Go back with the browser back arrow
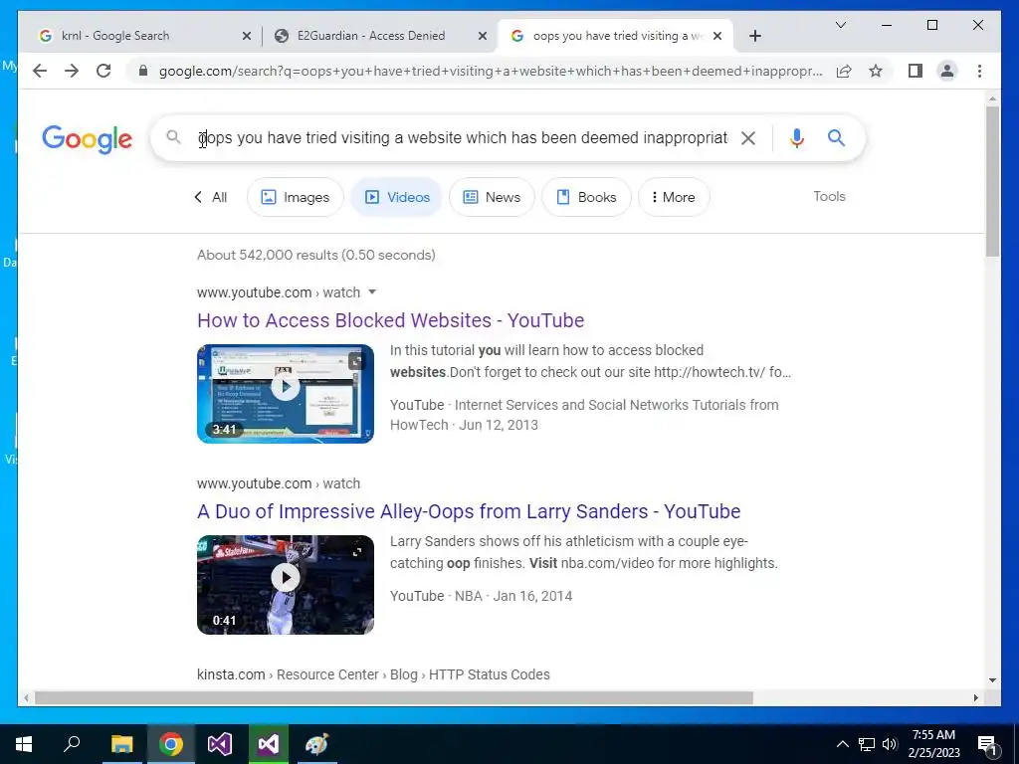 [40, 71]
